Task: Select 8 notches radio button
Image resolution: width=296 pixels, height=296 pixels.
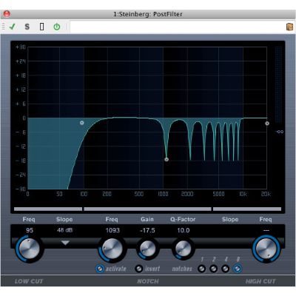Action: click(x=238, y=269)
